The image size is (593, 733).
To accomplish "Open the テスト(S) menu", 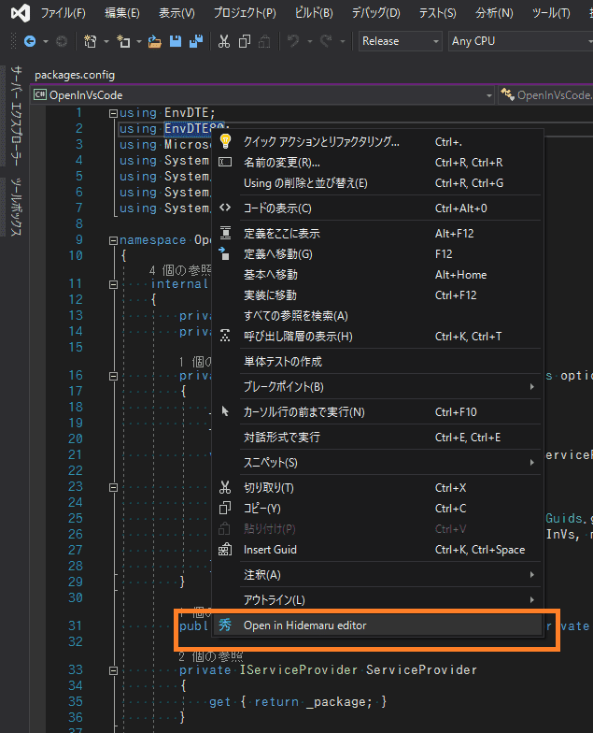I will click(x=437, y=13).
